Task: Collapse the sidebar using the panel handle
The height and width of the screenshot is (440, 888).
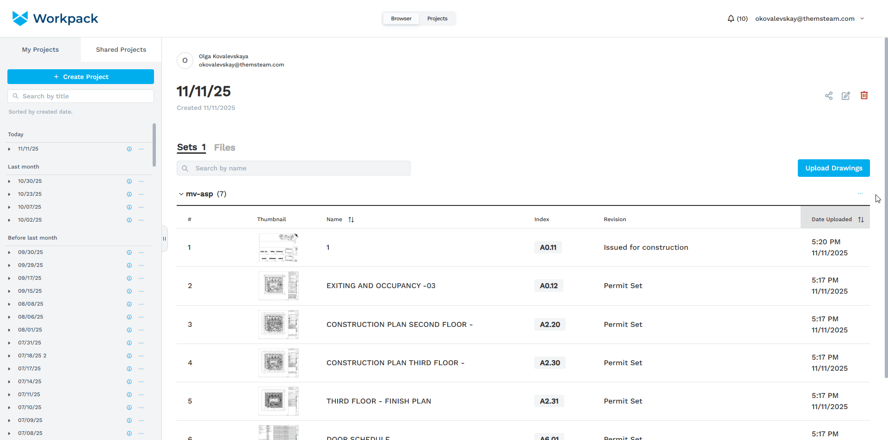Action: 164,239
